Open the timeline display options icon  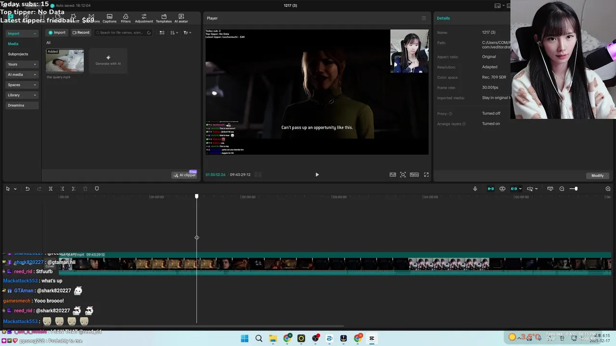(550, 189)
